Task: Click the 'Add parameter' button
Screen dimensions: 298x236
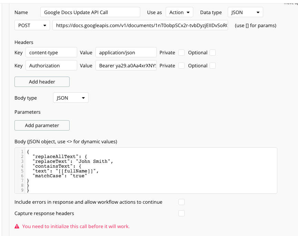Action: pos(42,125)
